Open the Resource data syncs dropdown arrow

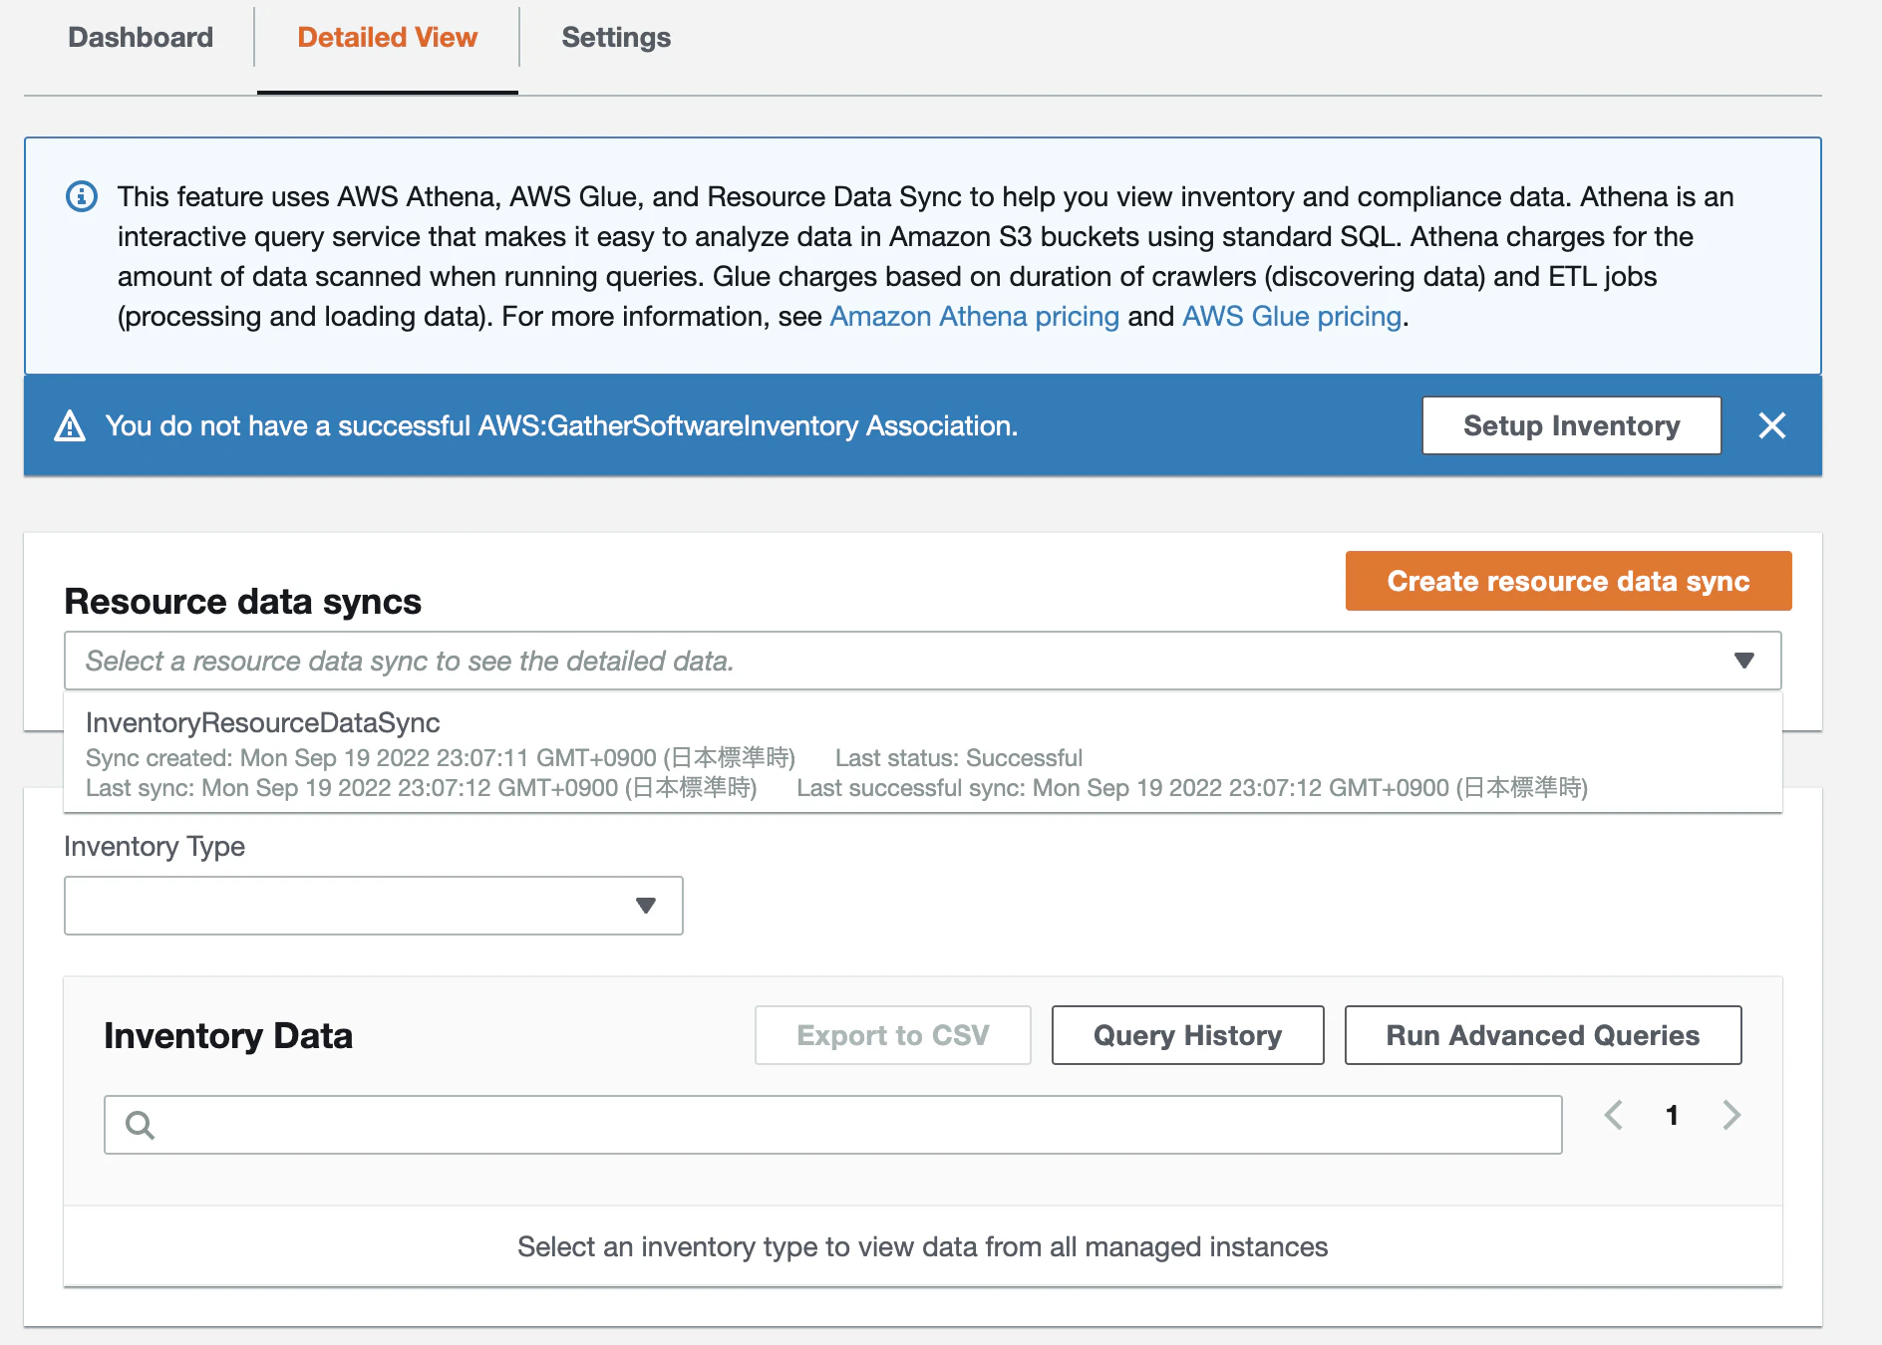tap(1743, 661)
